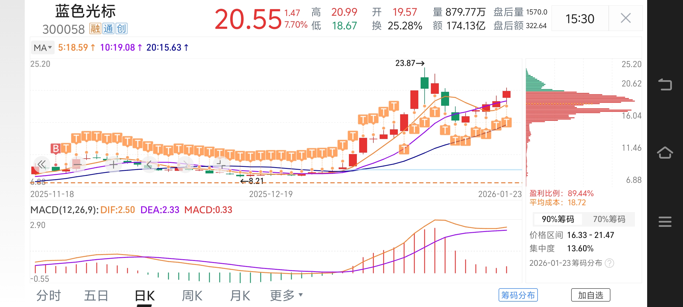Open the MACD(12,26,9) indicator selector
The height and width of the screenshot is (307, 683).
[x=64, y=210]
